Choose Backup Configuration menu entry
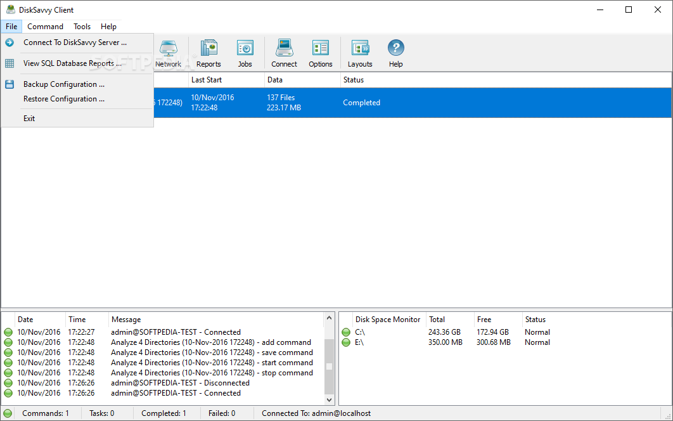 tap(77, 84)
